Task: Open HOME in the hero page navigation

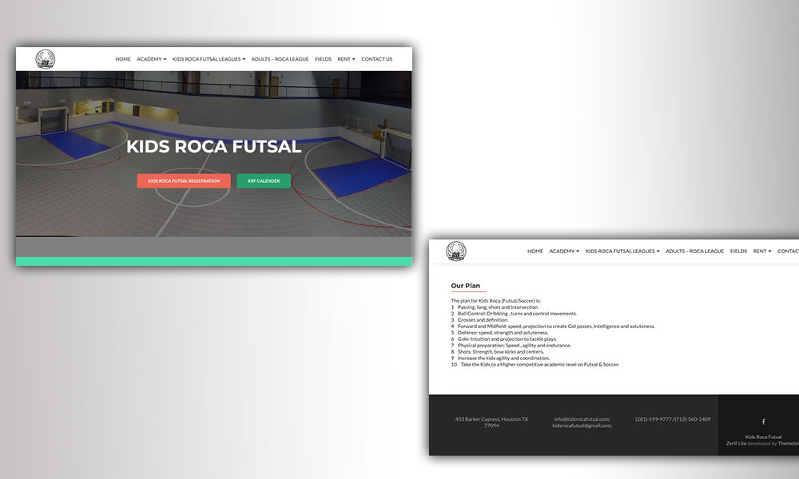Action: coord(123,59)
